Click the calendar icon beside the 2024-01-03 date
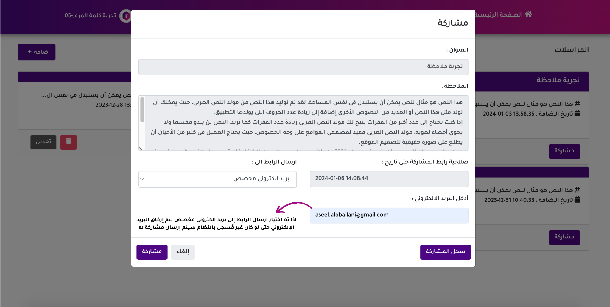 pyautogui.click(x=577, y=113)
